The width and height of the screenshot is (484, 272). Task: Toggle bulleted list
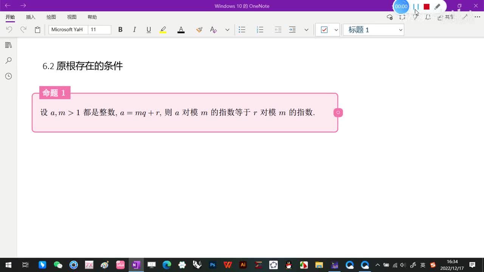(242, 29)
